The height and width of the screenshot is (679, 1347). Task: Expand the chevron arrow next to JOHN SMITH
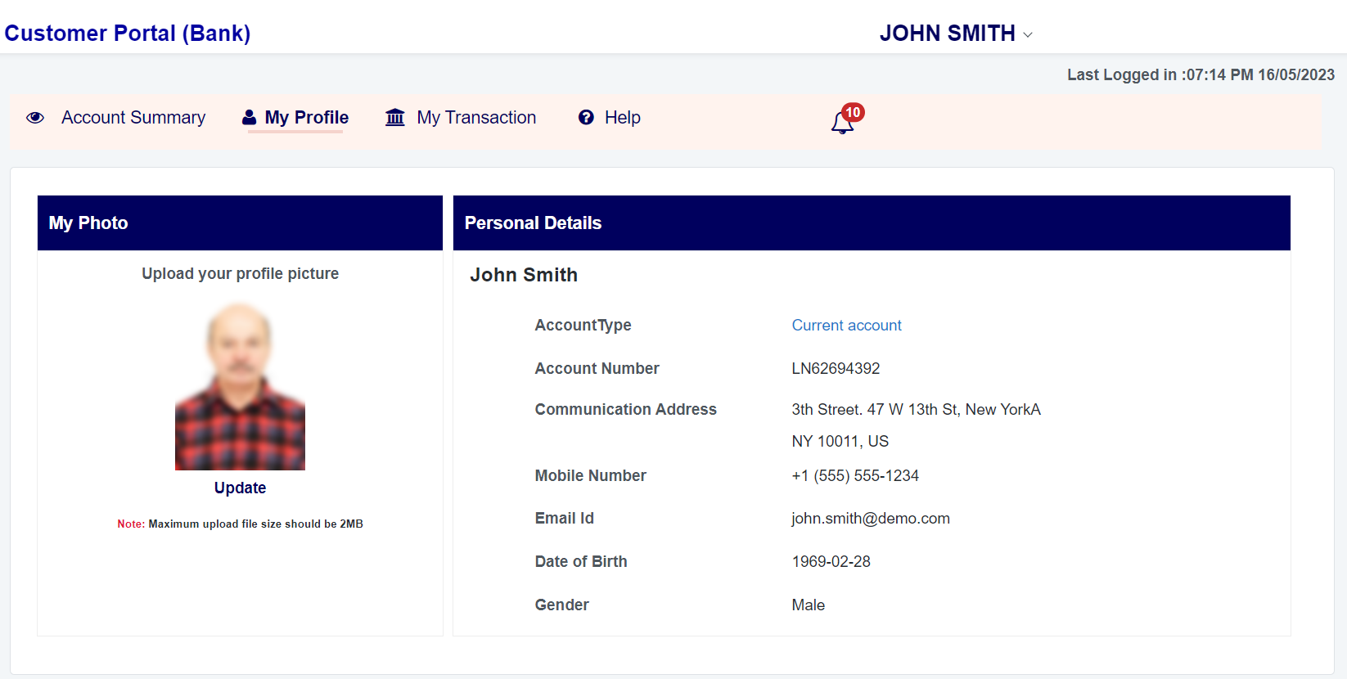tap(1028, 34)
